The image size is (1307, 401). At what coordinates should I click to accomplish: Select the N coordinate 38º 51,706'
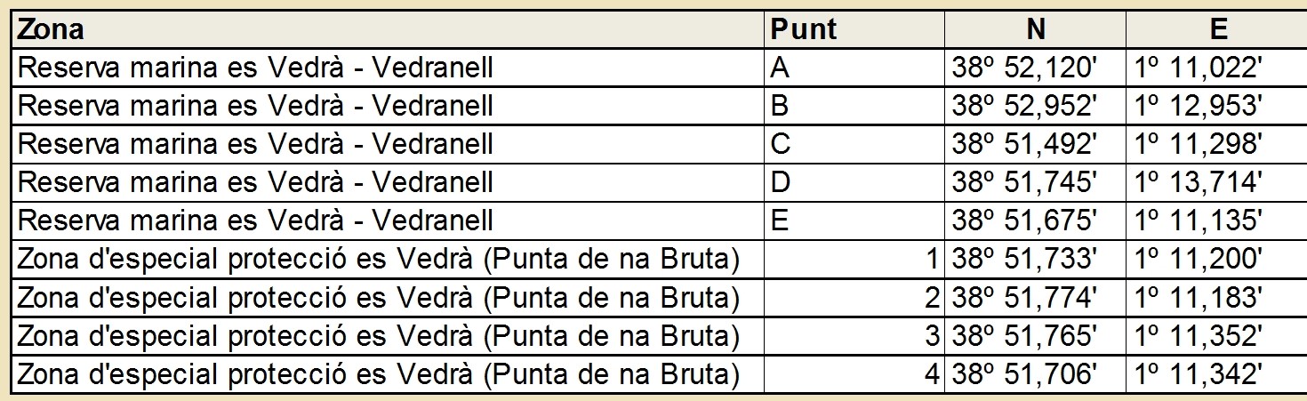pyautogui.click(x=1025, y=374)
